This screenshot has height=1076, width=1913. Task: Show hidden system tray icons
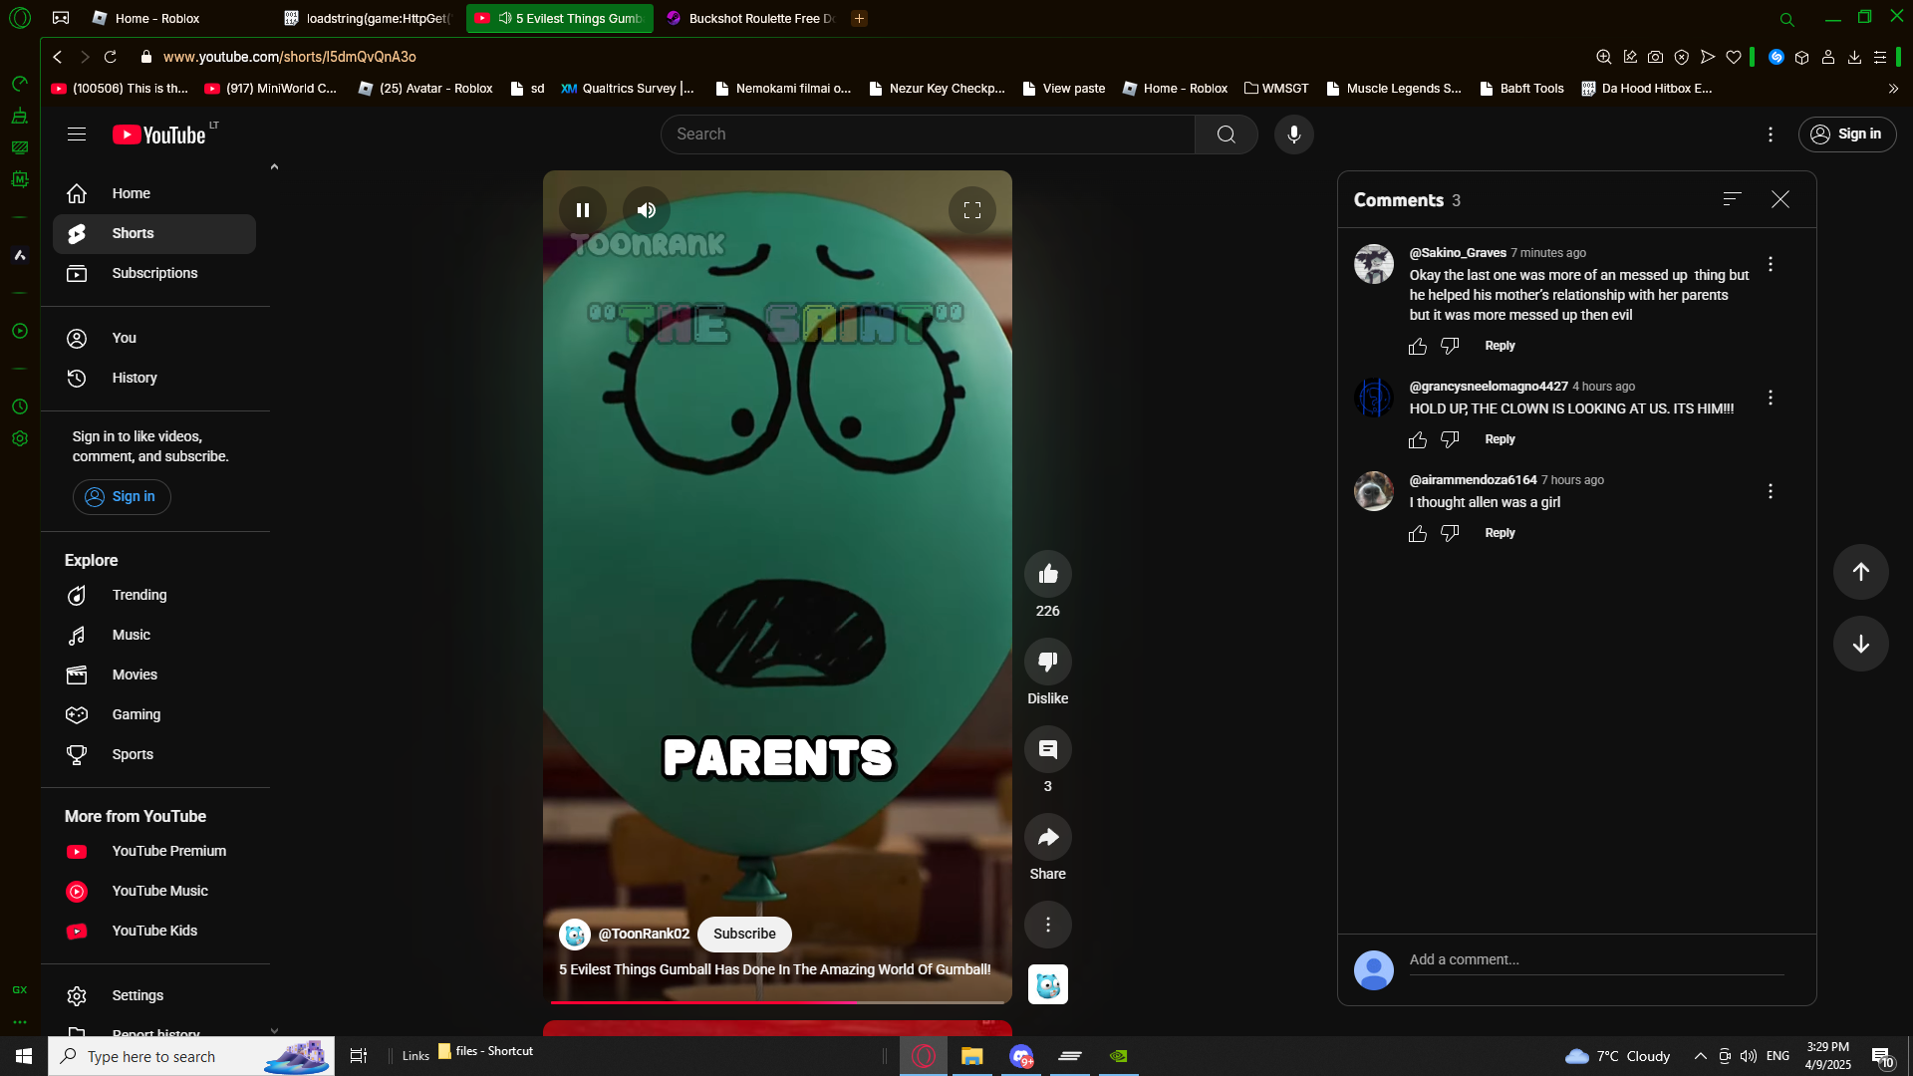coord(1700,1056)
